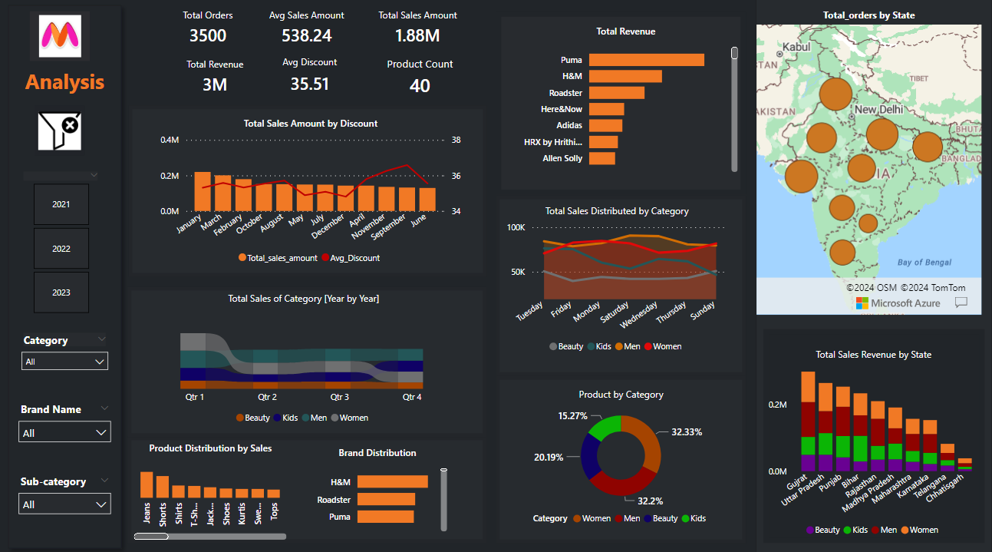Click the small chevron beside Brand Name header

pyautogui.click(x=104, y=408)
